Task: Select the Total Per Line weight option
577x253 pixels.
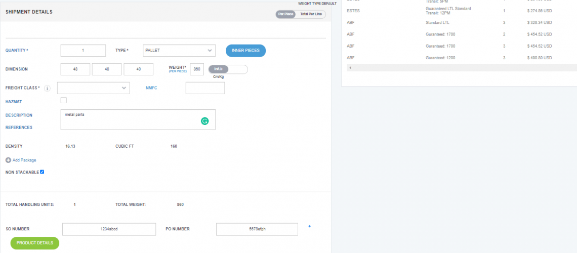Action: point(311,14)
